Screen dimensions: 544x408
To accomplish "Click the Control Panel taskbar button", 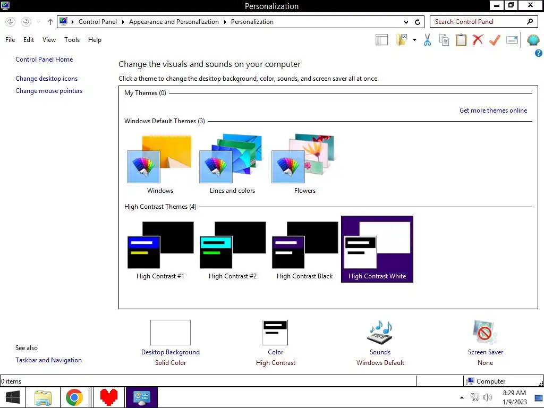I will click(141, 397).
